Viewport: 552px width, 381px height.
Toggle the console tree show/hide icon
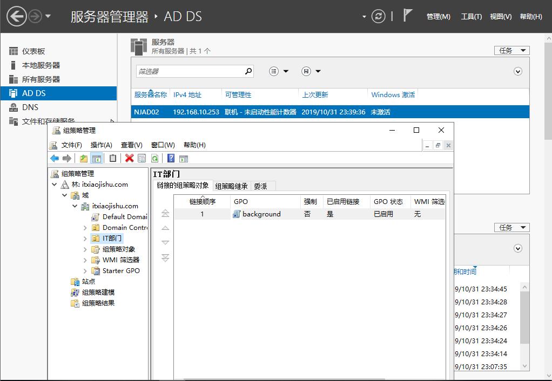point(96,158)
